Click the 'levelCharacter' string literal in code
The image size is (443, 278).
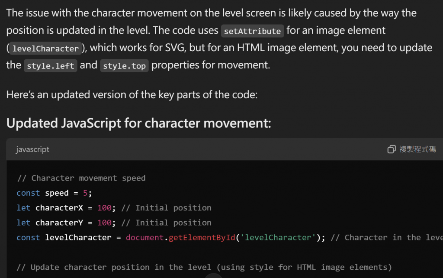point(278,238)
